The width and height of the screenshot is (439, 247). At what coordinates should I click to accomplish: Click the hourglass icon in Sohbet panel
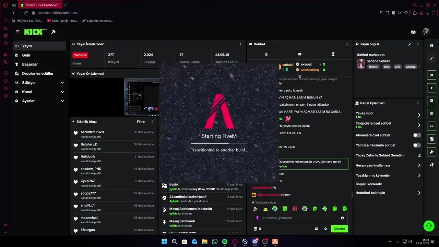[333, 54]
